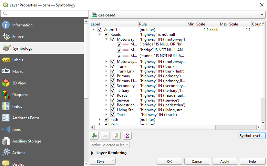Open the Symbol Levels dialog

[252, 136]
